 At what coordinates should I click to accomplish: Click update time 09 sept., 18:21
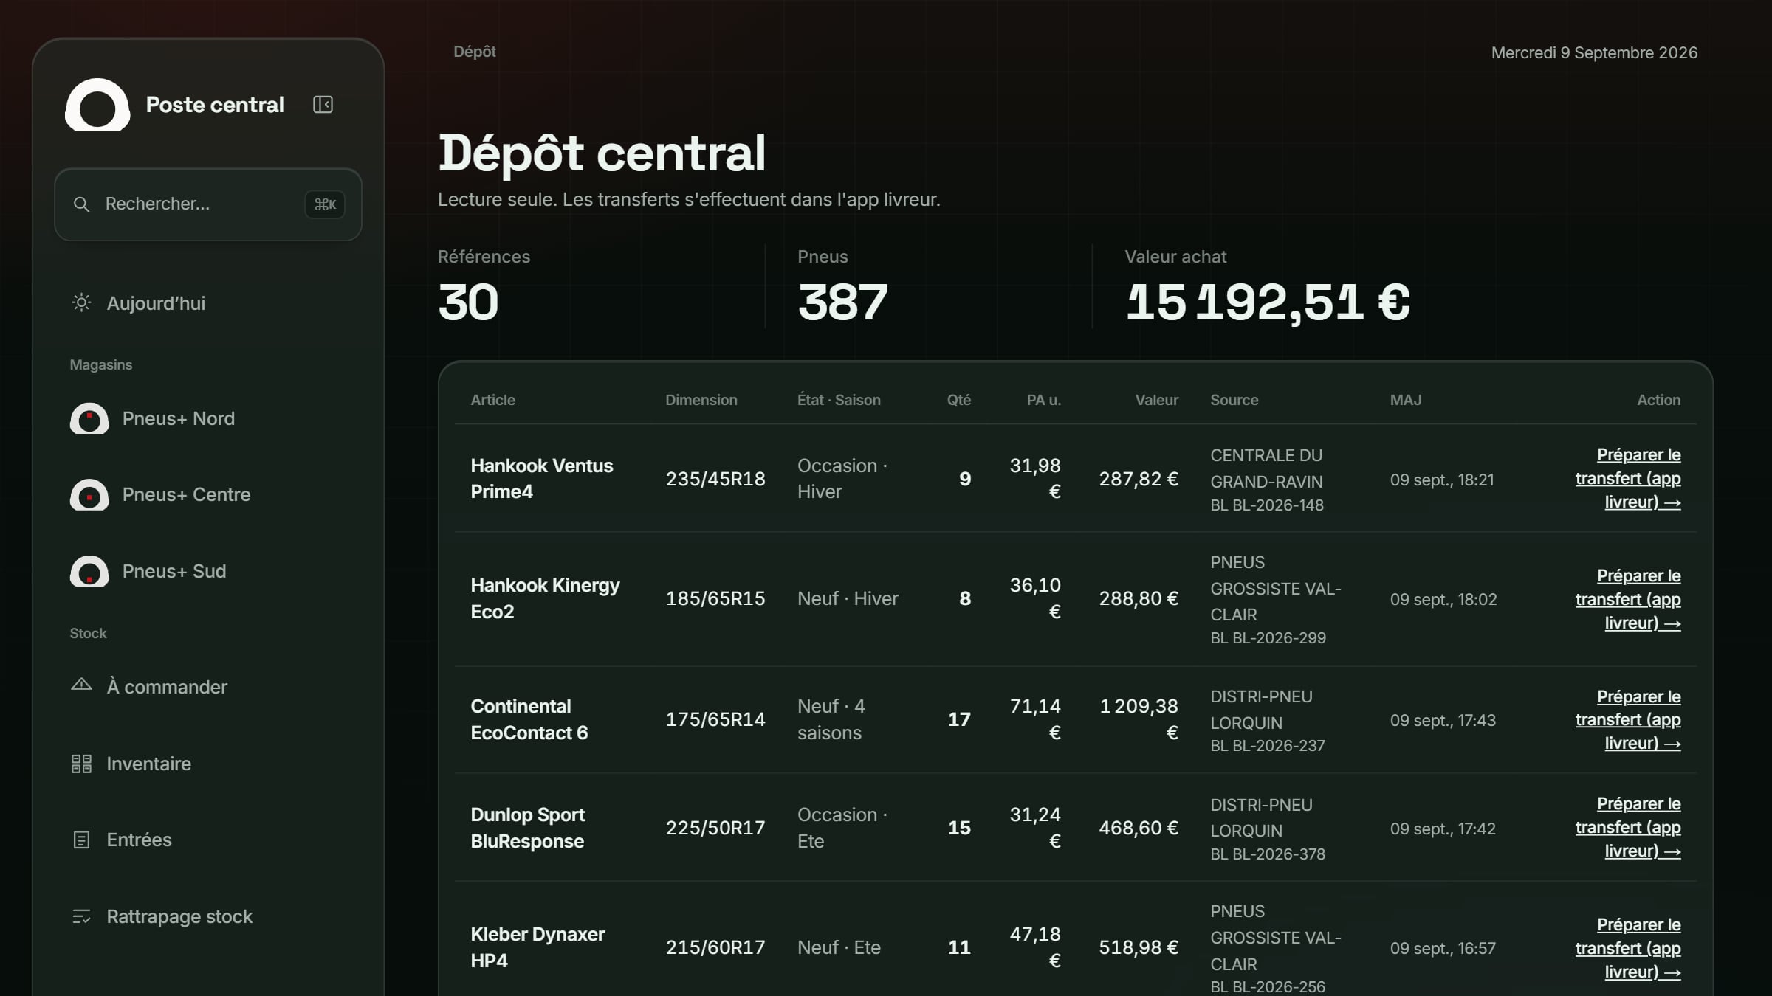point(1442,480)
